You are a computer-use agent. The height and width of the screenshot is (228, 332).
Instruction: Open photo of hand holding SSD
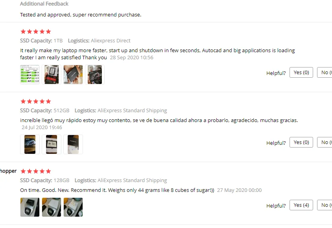click(73, 75)
